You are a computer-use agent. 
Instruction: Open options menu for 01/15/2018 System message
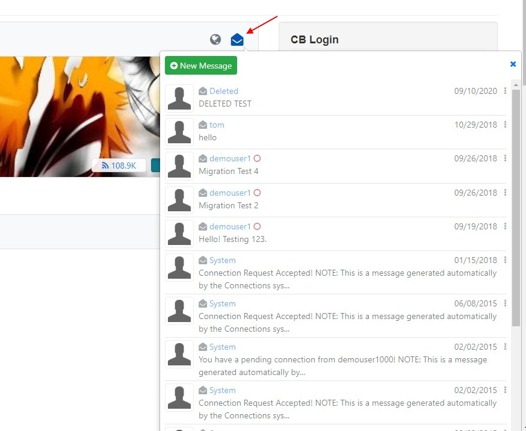(505, 260)
